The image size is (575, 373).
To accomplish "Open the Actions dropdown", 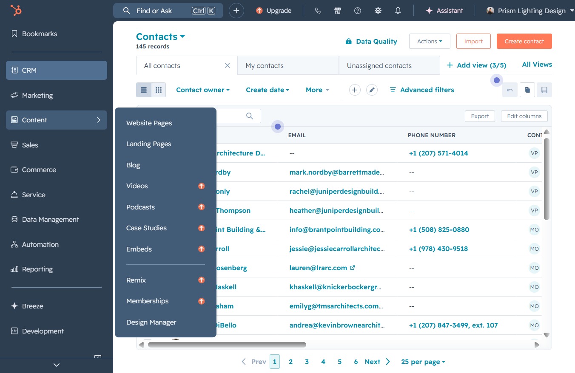I will pos(430,41).
